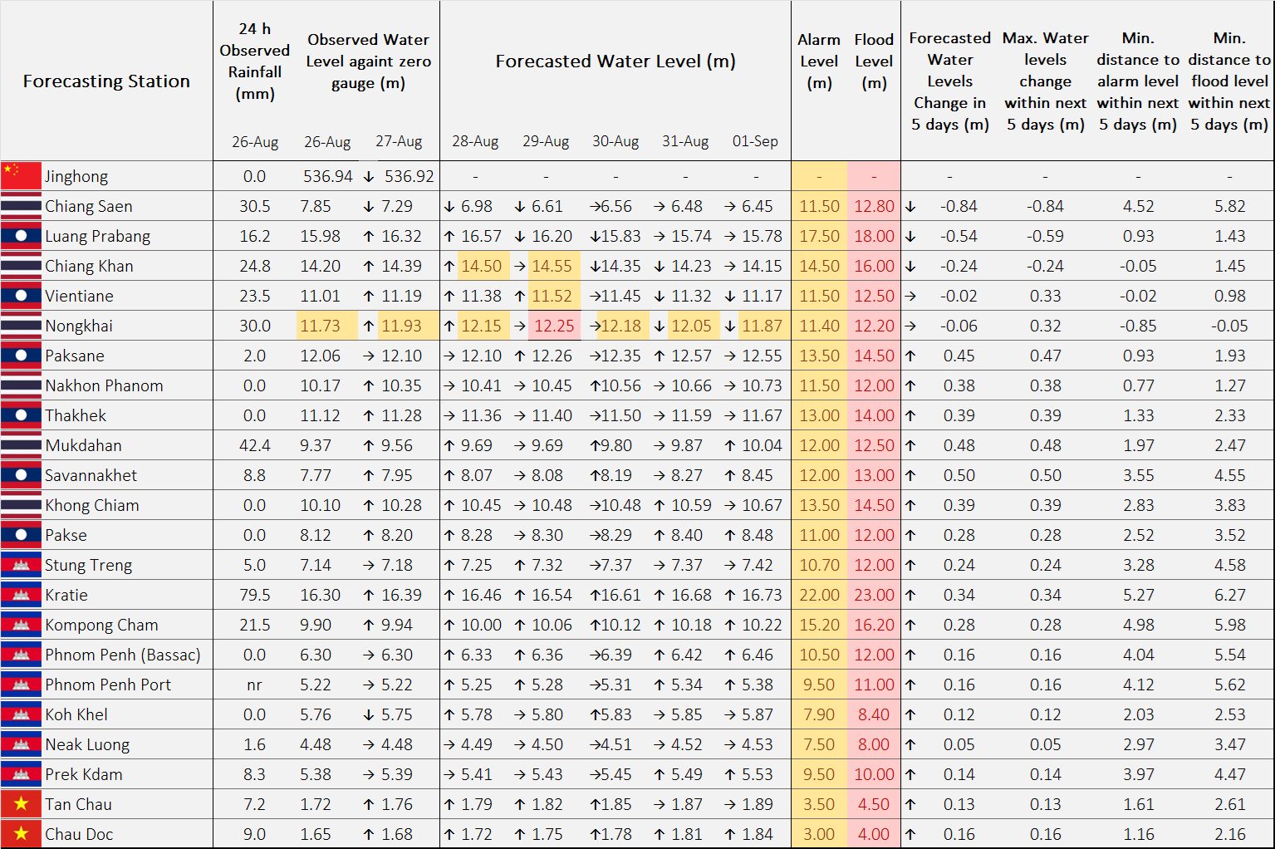Click the Forecasting Station column header
The image size is (1275, 849).
point(106,81)
